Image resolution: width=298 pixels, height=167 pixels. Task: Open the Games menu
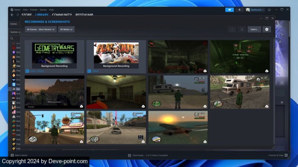point(43,10)
